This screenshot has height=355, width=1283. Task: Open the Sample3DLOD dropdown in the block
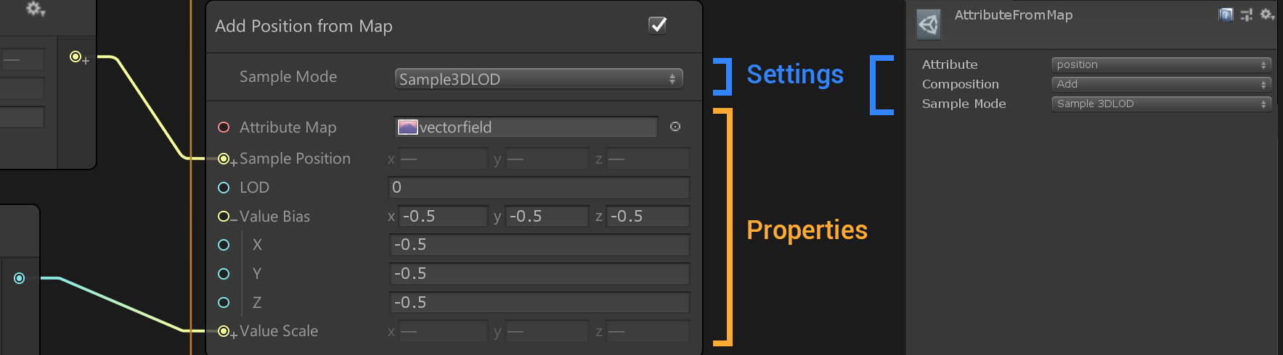pyautogui.click(x=538, y=79)
